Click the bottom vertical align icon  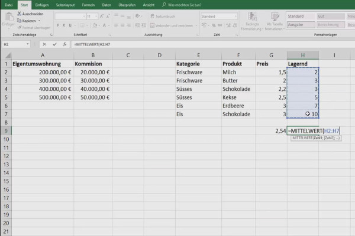click(x=128, y=17)
